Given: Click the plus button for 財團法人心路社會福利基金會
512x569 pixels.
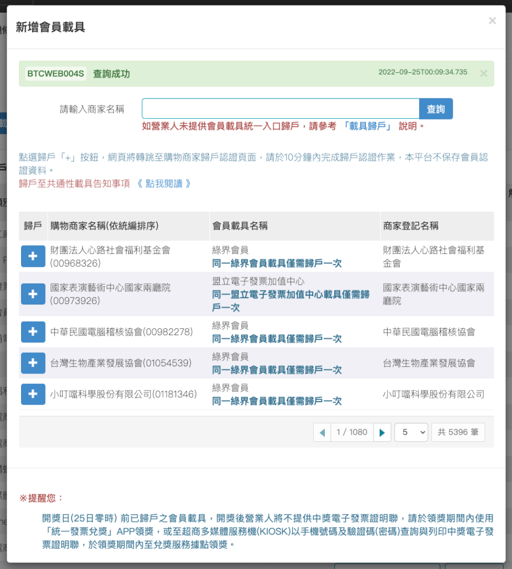Looking at the screenshot, I should (33, 256).
